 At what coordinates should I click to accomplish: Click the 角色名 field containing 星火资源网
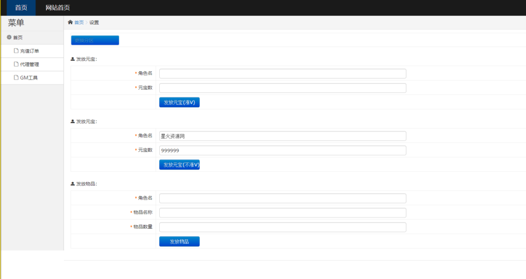(x=283, y=136)
